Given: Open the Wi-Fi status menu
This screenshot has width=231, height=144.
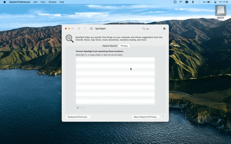Looking at the screenshot, I should 181,2.
